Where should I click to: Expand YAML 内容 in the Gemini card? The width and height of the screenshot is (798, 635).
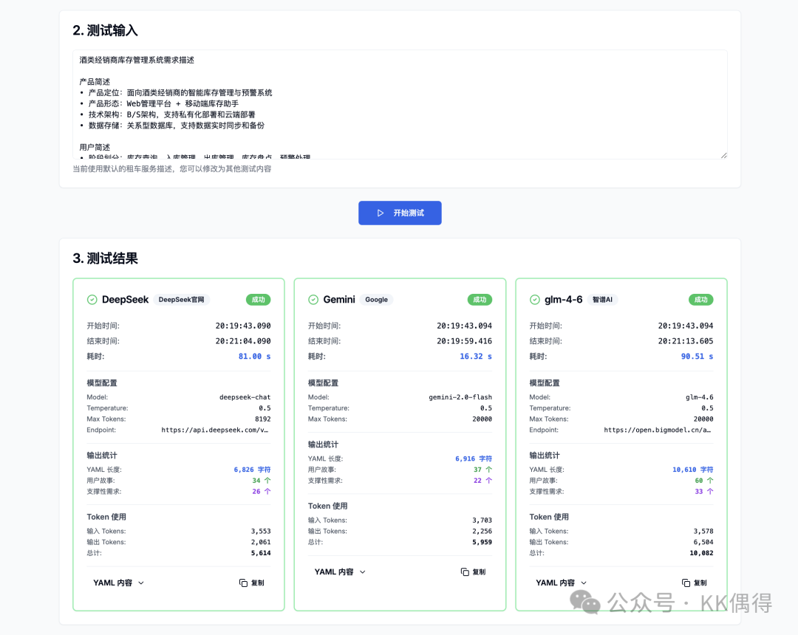(340, 572)
